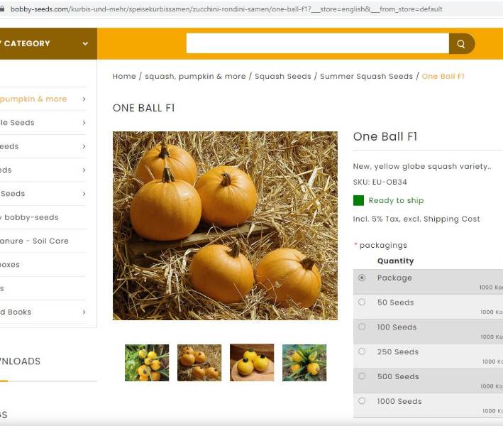Image resolution: width=503 pixels, height=426 pixels.
Task: Choose the 50 Seeds quantity option
Action: [362, 302]
